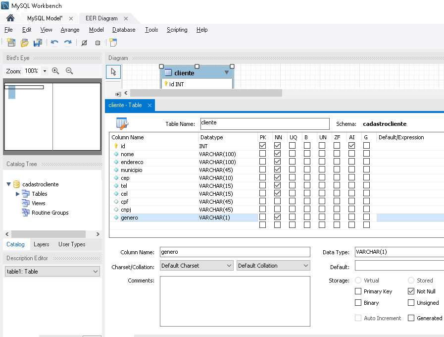Create a new model file icon
Viewport: 444px width, 337px height.
pyautogui.click(x=11, y=43)
